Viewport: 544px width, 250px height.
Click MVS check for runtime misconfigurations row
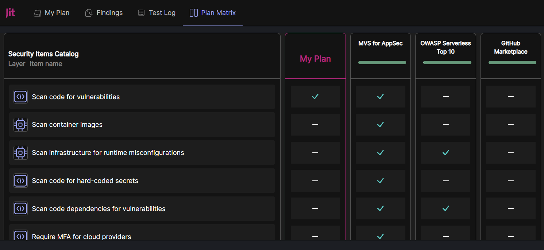(381, 153)
